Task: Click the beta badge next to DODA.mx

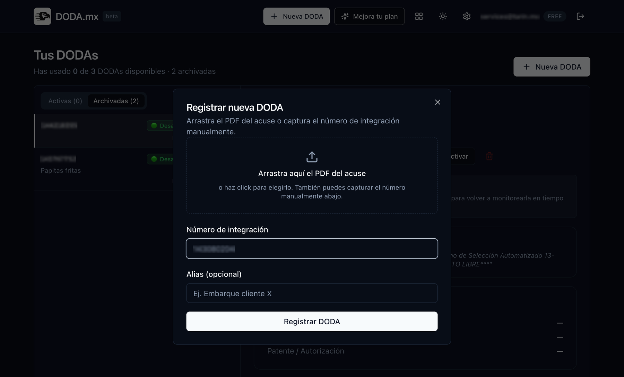Action: pos(112,16)
